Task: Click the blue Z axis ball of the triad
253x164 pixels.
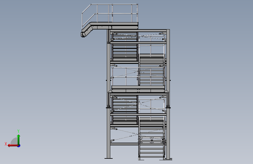Action: click(x=19, y=146)
